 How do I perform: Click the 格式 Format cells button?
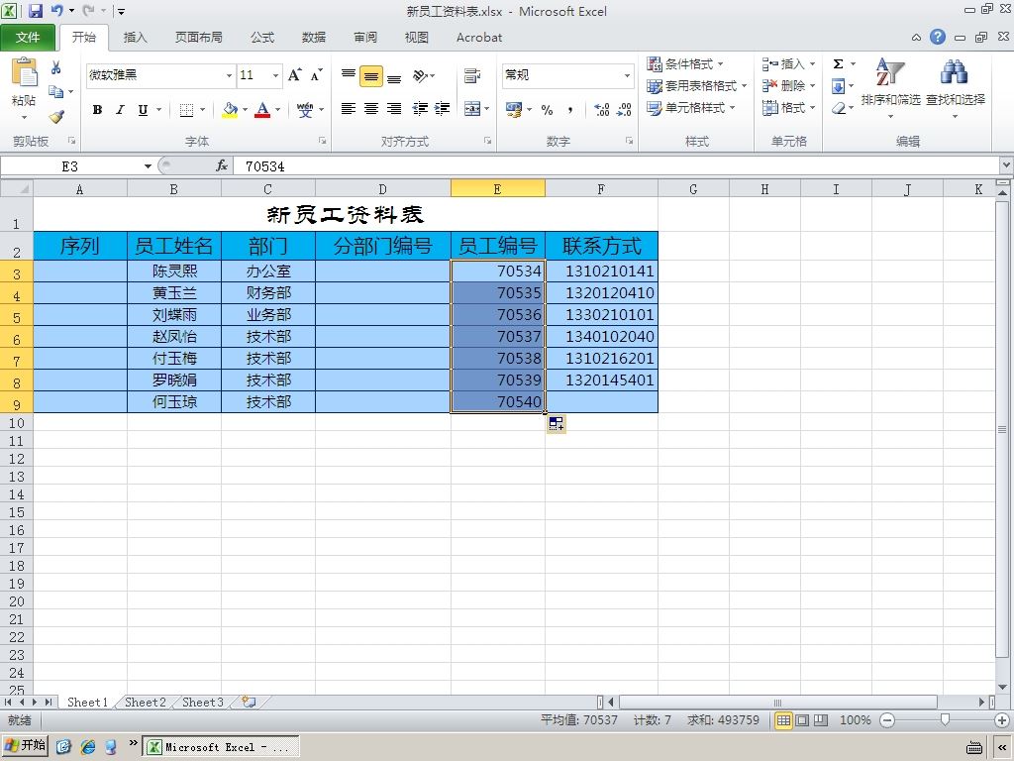[x=787, y=108]
